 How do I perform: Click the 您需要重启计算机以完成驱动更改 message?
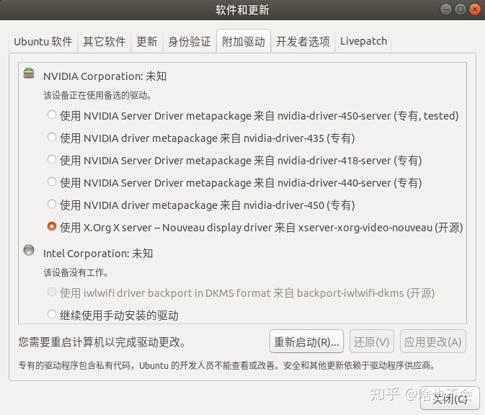pyautogui.click(x=102, y=342)
